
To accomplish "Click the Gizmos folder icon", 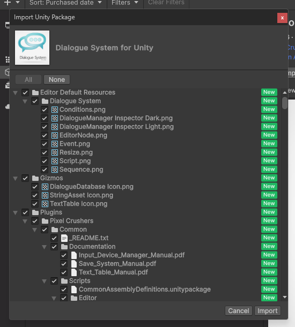I will click(x=35, y=178).
